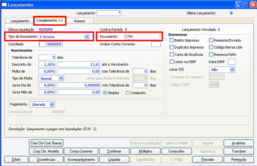Screen dimensions: 257x166
Task: Click the Avalistas button
Action: [x=239, y=143]
